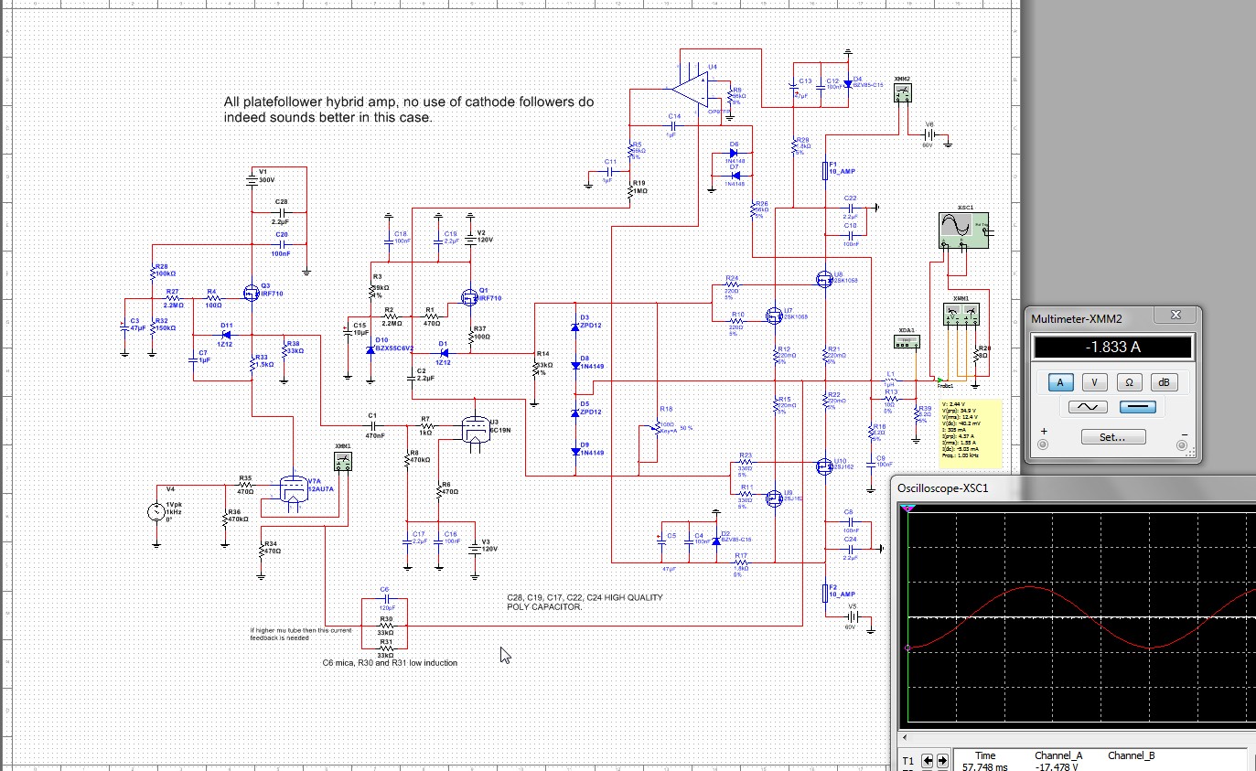Select the V6 60V battery symbol

click(x=928, y=133)
